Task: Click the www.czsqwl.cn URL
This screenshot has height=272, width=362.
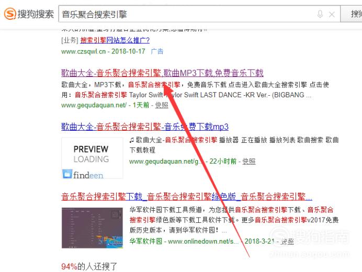Action: coord(83,51)
